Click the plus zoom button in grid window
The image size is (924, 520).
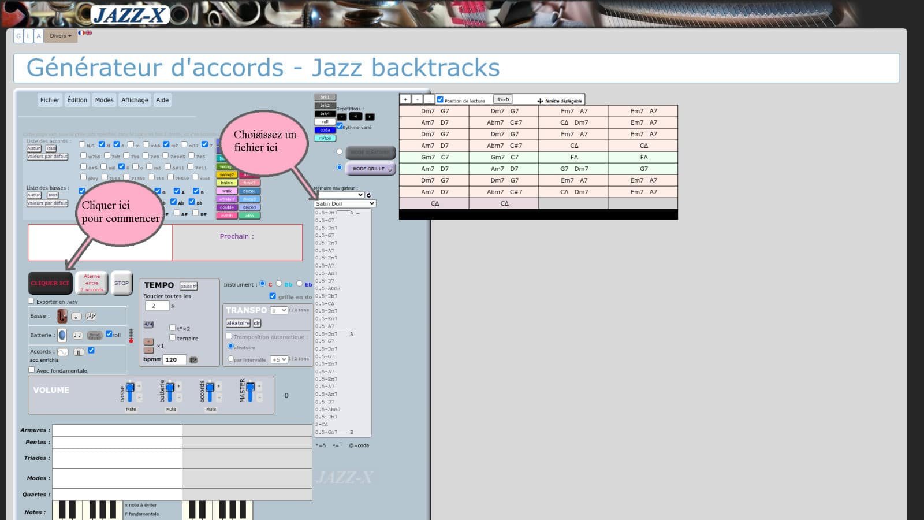coord(405,99)
